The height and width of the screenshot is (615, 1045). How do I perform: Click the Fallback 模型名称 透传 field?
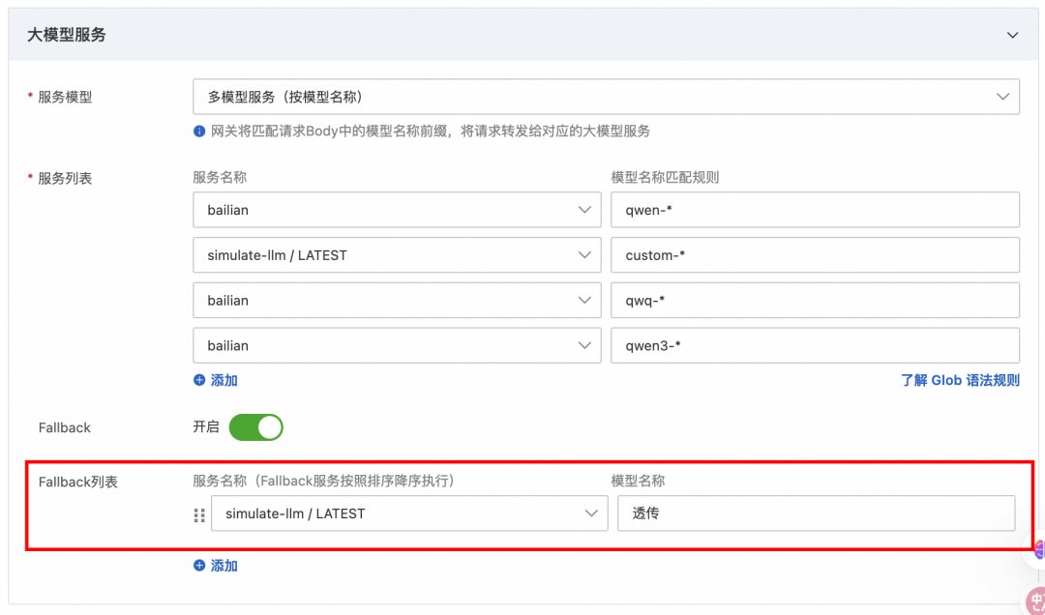click(x=817, y=513)
